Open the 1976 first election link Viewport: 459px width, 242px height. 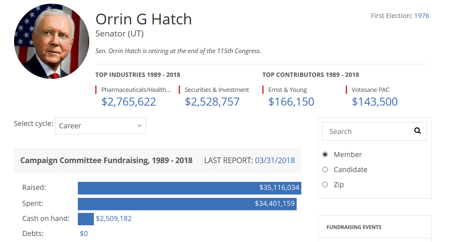pyautogui.click(x=422, y=16)
